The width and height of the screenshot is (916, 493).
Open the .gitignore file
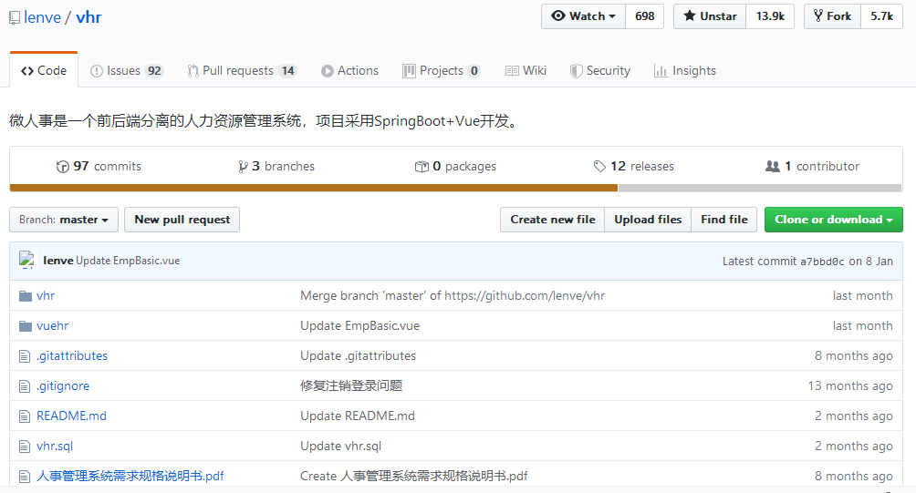pyautogui.click(x=63, y=385)
